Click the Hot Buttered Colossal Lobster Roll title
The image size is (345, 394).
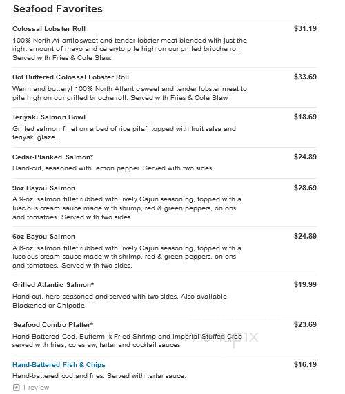(70, 77)
